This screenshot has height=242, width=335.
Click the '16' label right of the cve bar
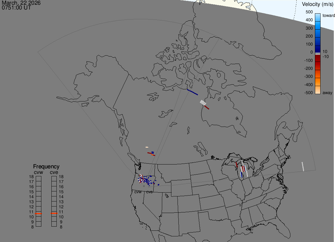(61, 187)
